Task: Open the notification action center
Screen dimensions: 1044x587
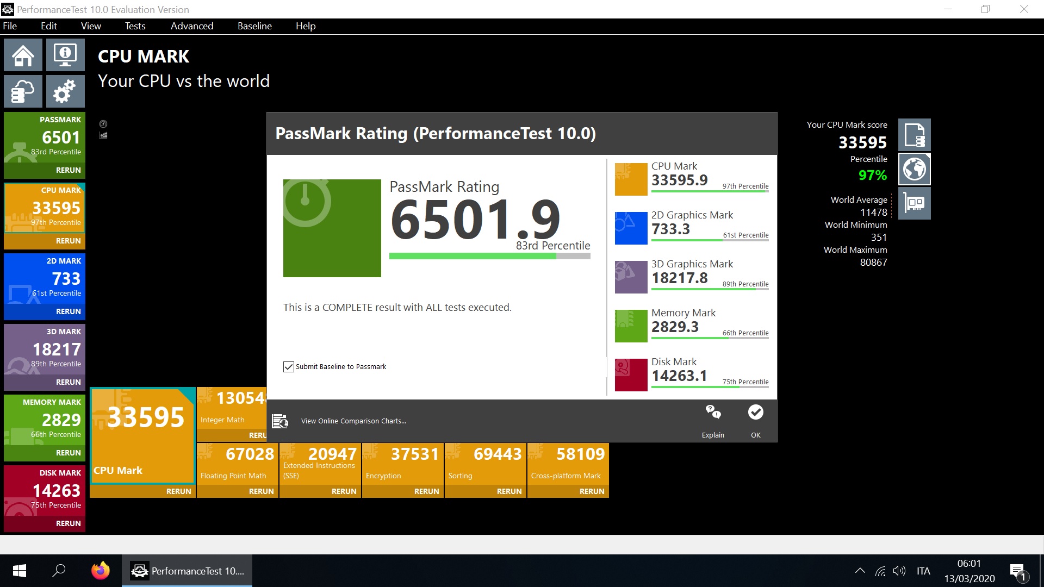Action: (x=1018, y=571)
